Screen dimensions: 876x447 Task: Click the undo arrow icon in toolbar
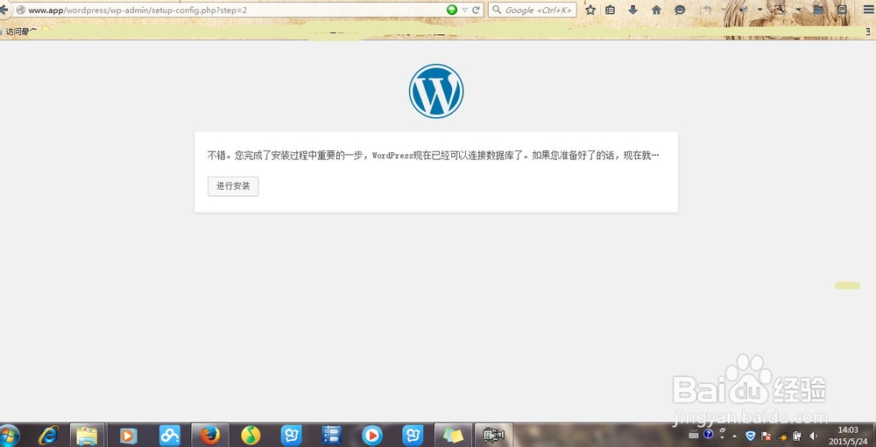coord(707,10)
